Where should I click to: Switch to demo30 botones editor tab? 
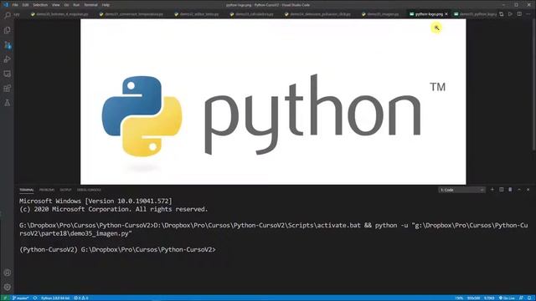point(59,14)
